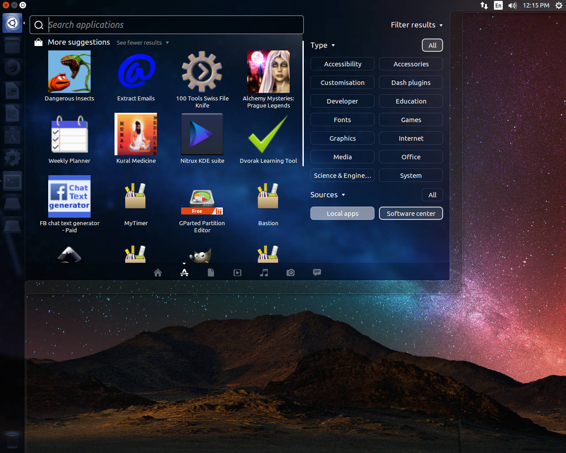The image size is (566, 453).
Task: Collapse the Sources filter section
Action: [328, 195]
